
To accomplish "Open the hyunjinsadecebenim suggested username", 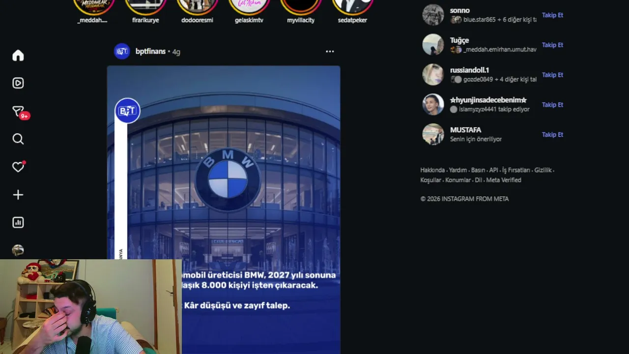I will coord(488,100).
